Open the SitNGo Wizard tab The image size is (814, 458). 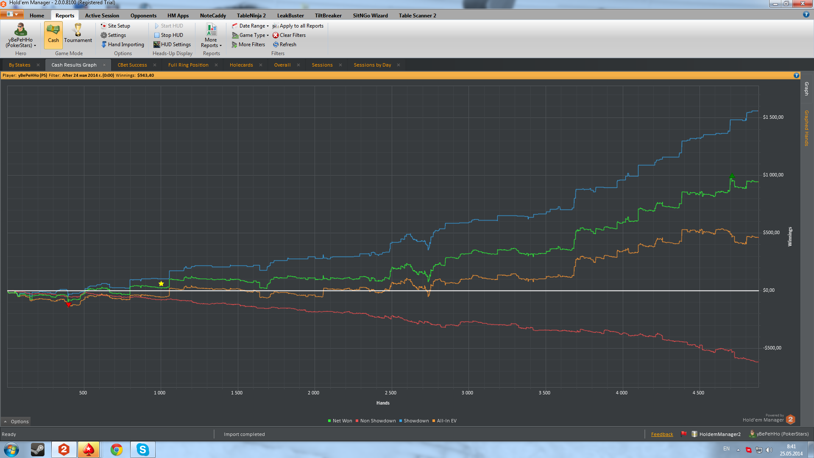click(x=371, y=16)
